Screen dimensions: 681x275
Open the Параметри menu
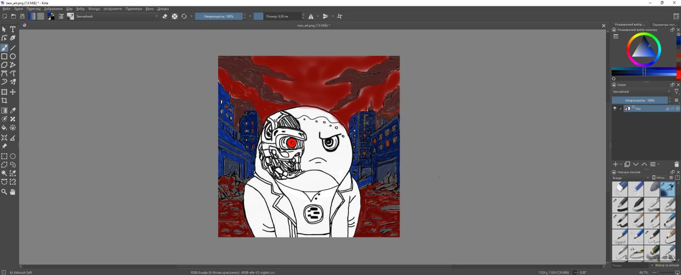click(134, 9)
